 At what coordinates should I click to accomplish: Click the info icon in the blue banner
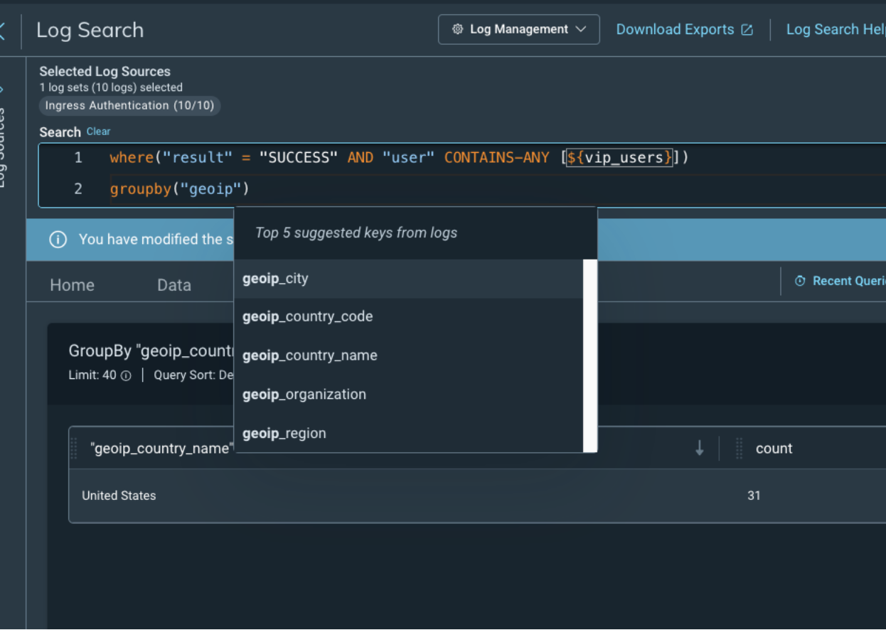pyautogui.click(x=58, y=240)
